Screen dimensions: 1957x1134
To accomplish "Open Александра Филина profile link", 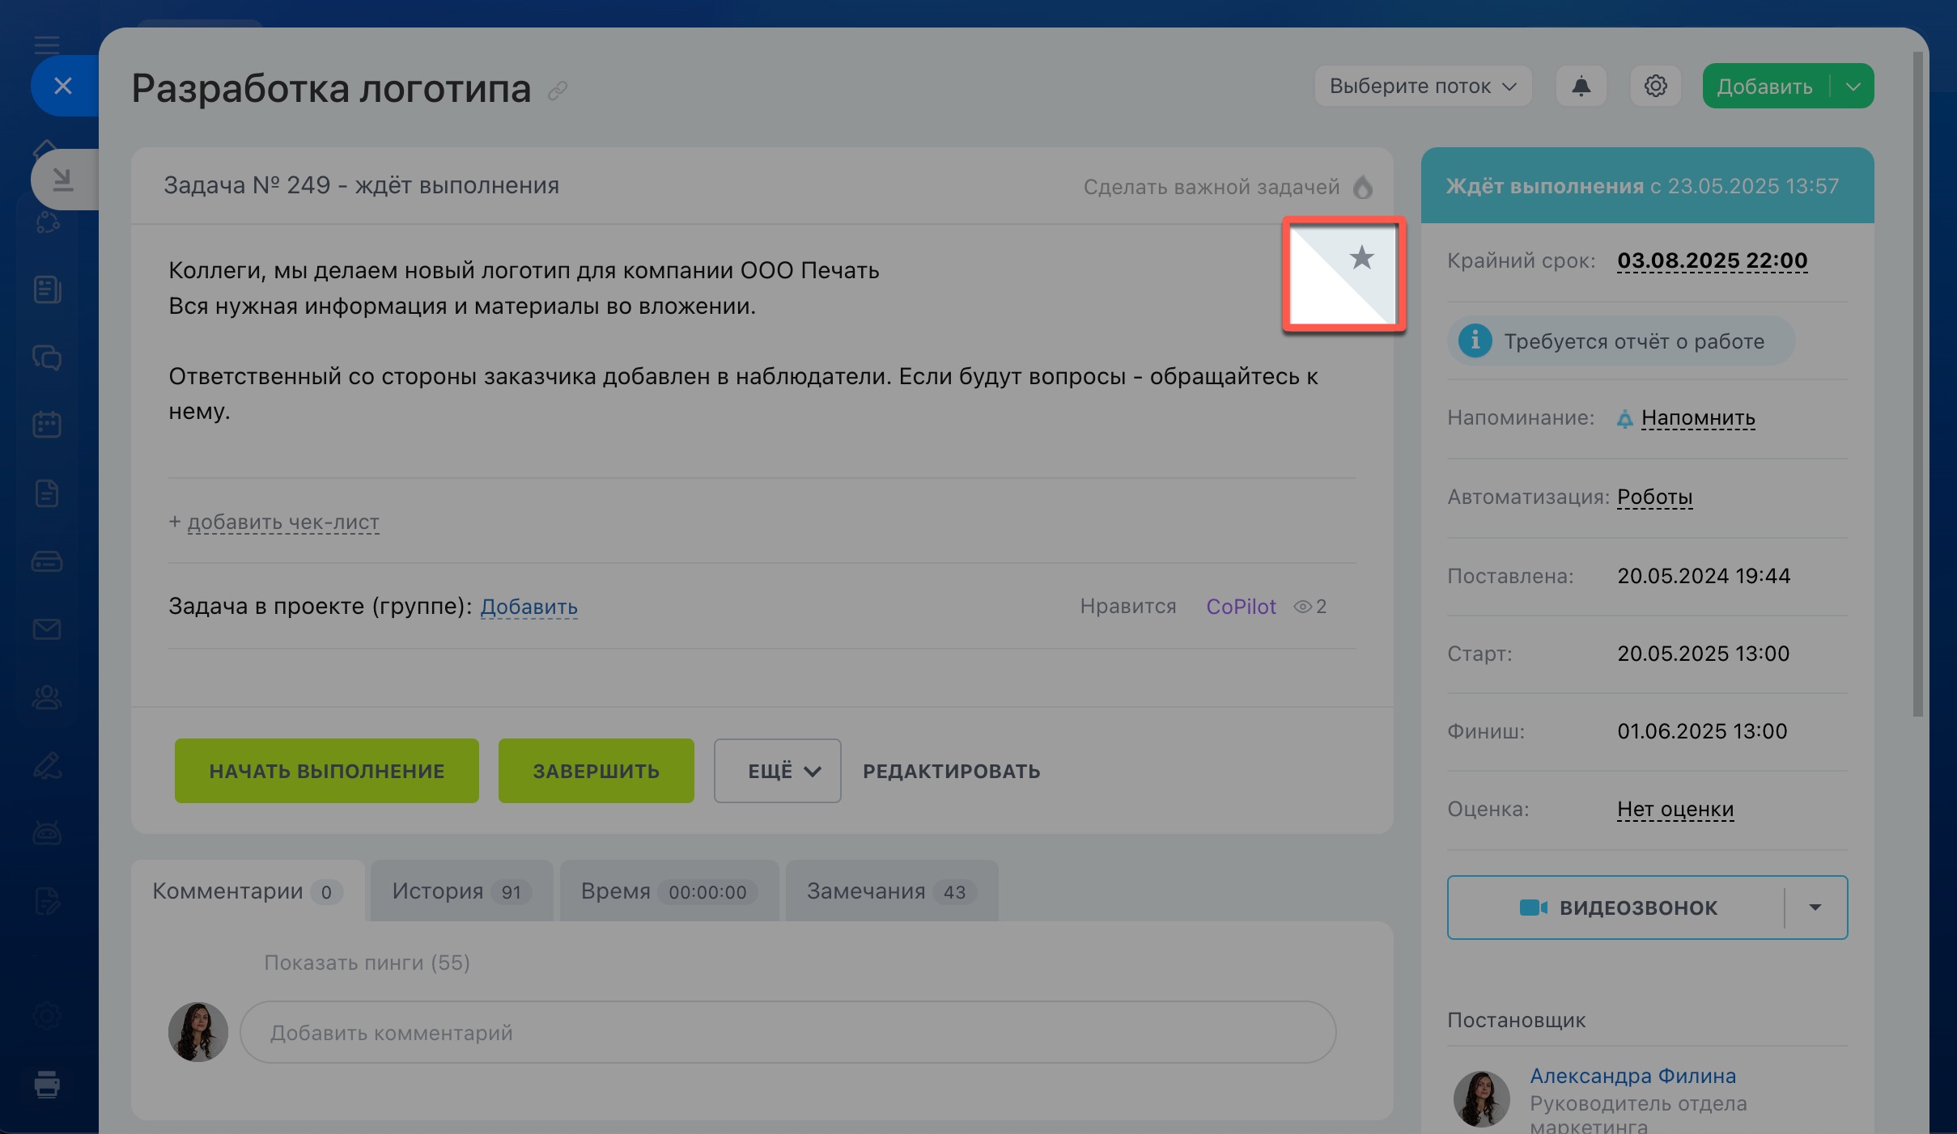I will point(1632,1076).
